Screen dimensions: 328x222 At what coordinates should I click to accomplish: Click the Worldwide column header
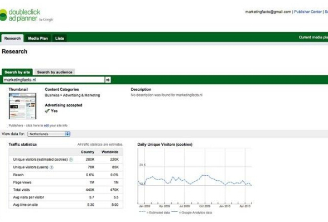tap(110, 152)
